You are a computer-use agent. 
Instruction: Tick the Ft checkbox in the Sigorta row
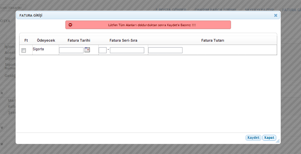[24, 50]
